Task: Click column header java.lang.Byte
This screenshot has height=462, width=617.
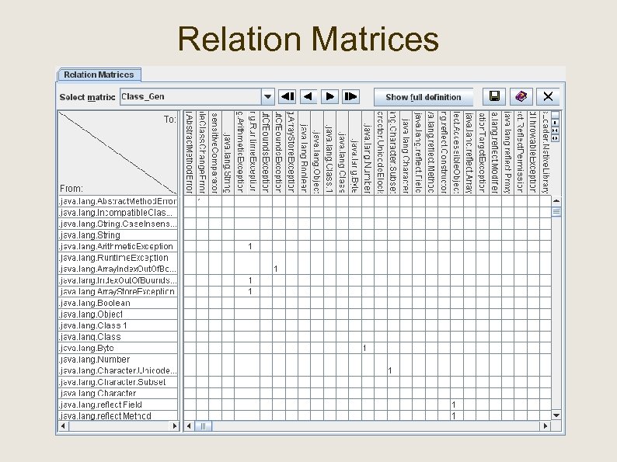Action: pyautogui.click(x=355, y=152)
